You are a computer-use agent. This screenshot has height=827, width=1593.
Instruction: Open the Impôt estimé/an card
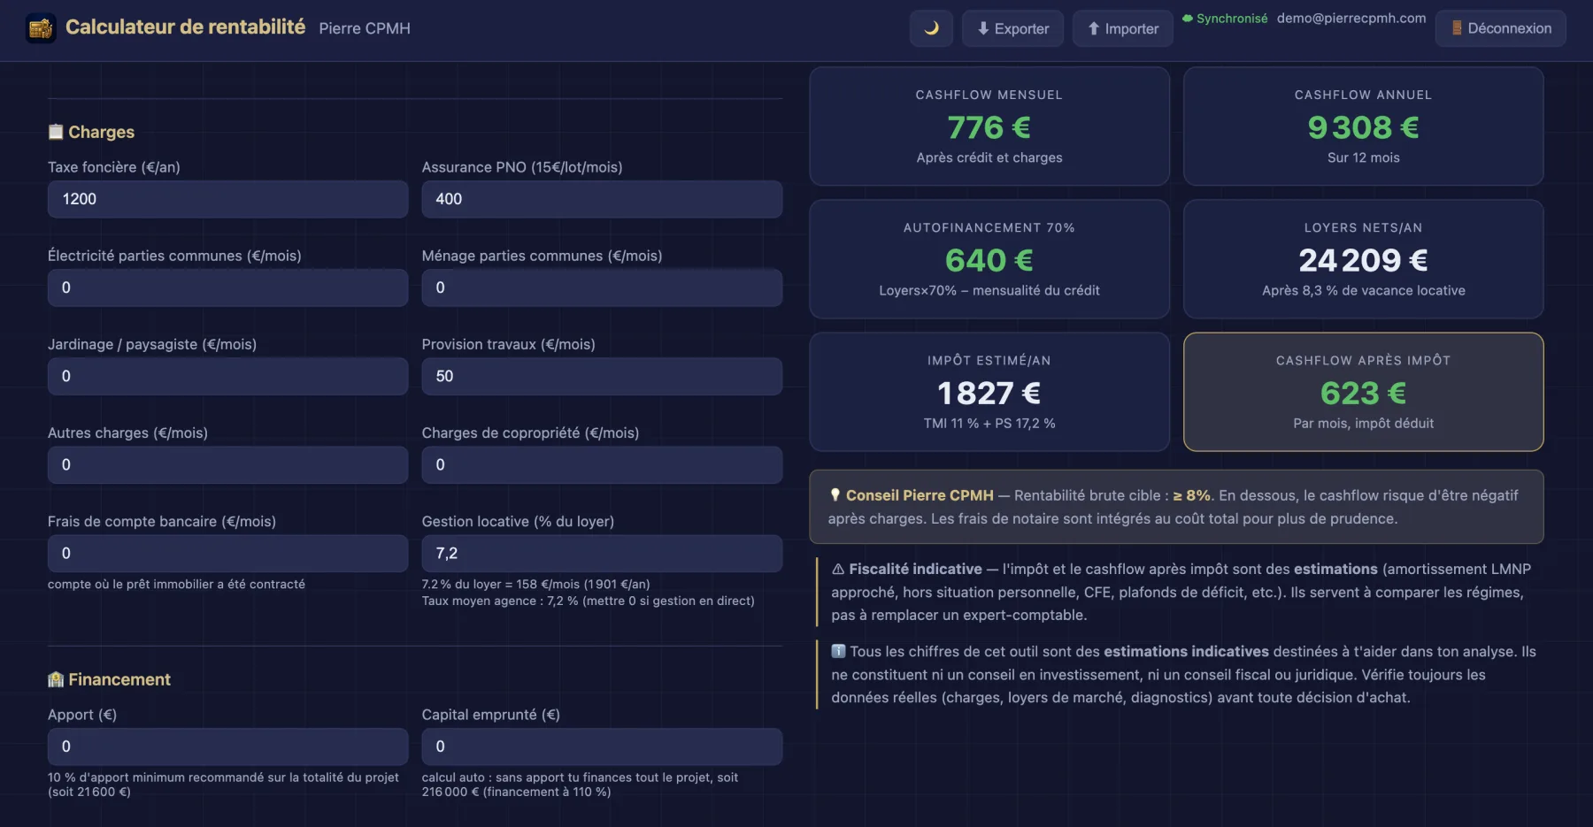coord(989,392)
